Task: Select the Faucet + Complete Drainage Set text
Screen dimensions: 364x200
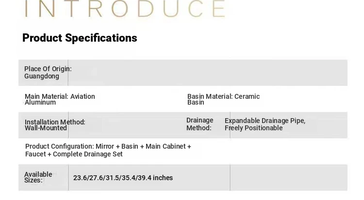Action: [74, 154]
